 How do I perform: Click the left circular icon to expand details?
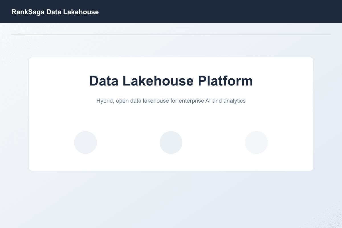pyautogui.click(x=85, y=142)
